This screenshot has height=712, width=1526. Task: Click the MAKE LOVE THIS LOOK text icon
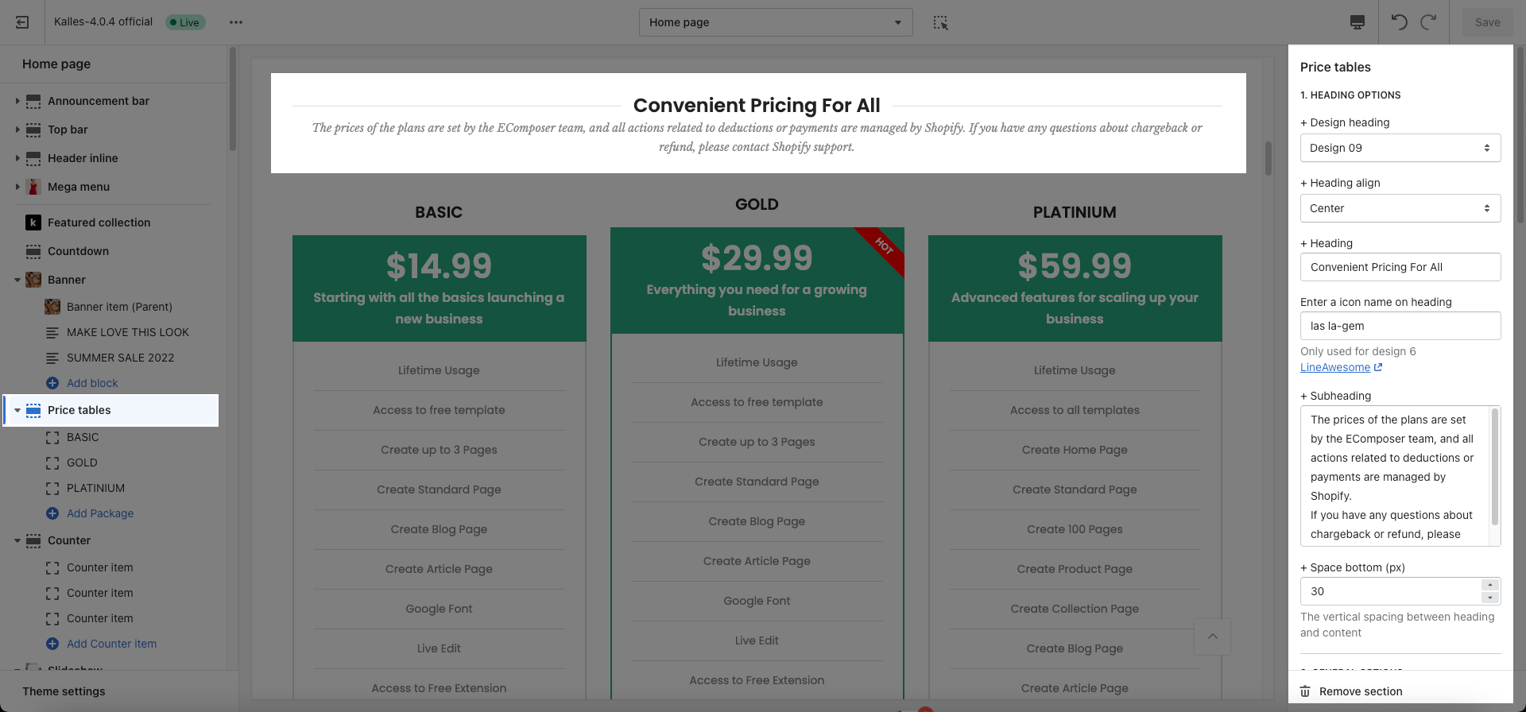[52, 332]
